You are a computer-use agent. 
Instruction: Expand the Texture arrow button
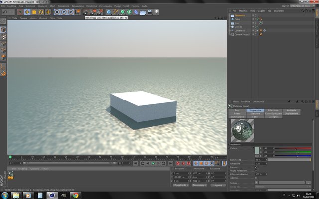click(256, 183)
